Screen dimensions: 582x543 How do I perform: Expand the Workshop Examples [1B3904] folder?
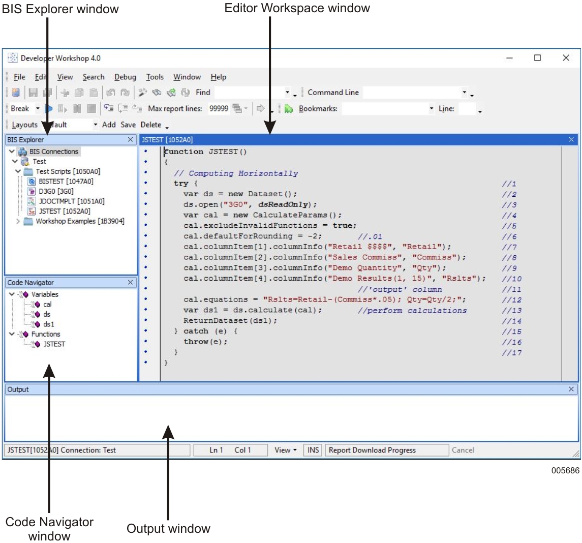(x=18, y=221)
